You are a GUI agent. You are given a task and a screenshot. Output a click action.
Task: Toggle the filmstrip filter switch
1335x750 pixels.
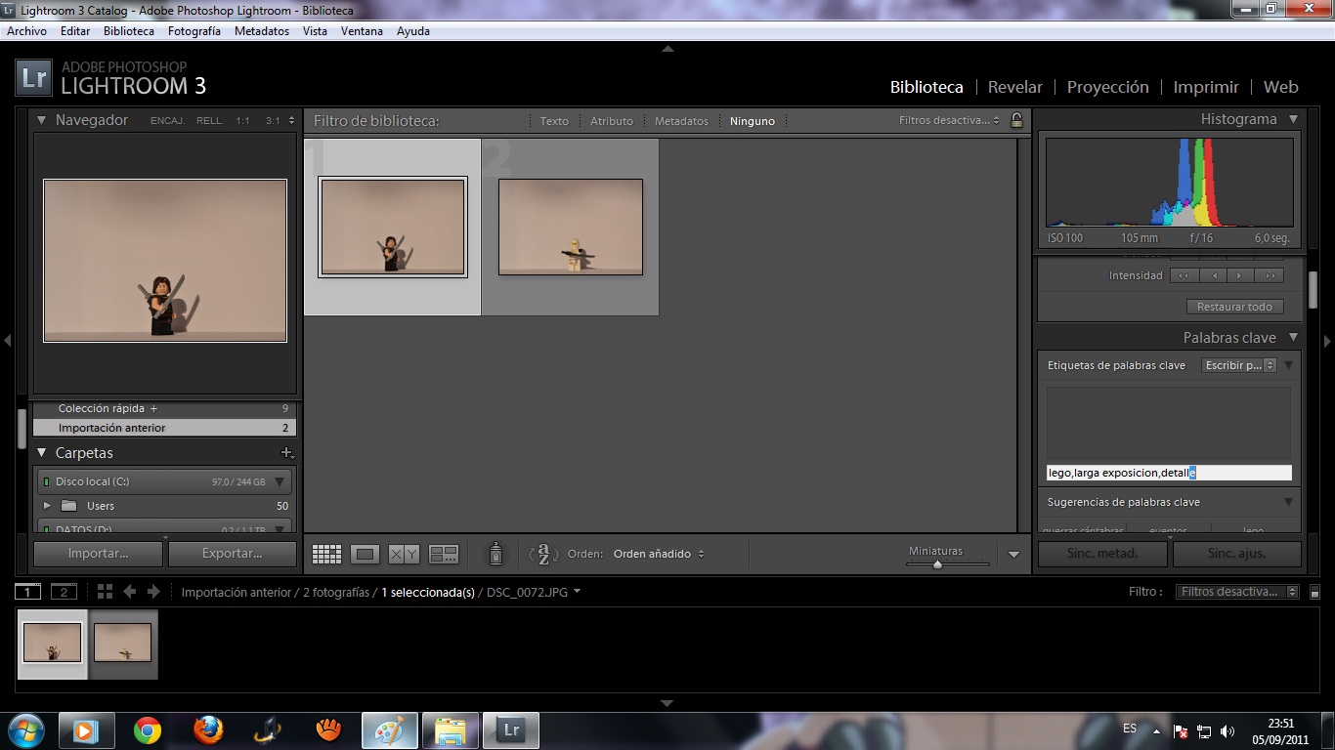tap(1314, 592)
